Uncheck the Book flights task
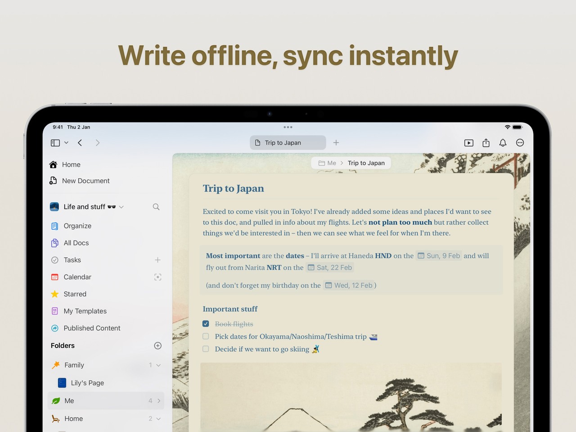 [206, 324]
